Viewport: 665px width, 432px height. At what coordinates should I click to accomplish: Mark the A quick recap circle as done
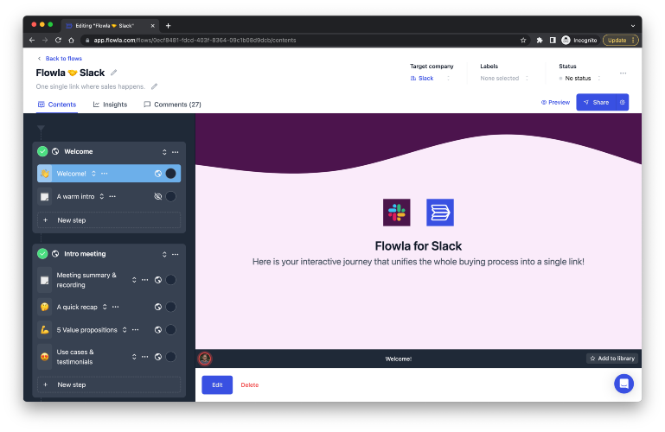point(170,307)
